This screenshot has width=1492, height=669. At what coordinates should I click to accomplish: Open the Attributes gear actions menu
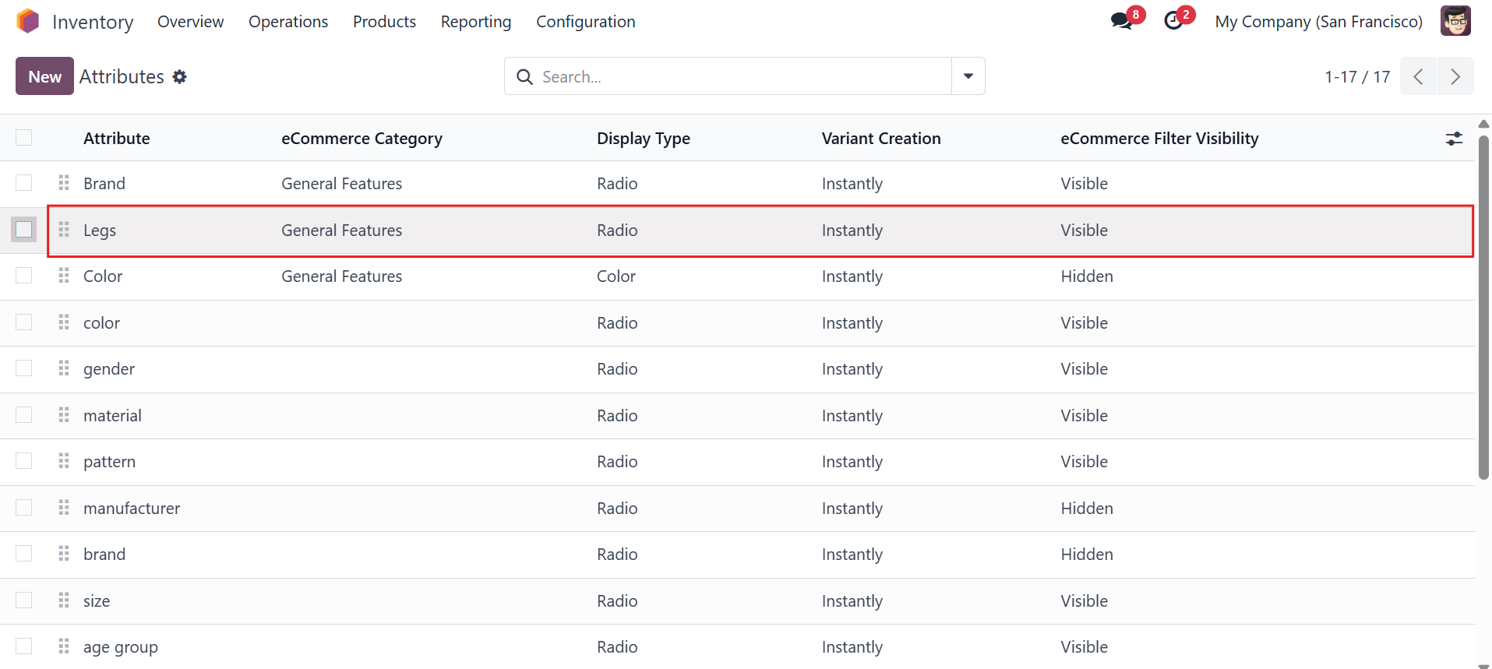coord(180,76)
